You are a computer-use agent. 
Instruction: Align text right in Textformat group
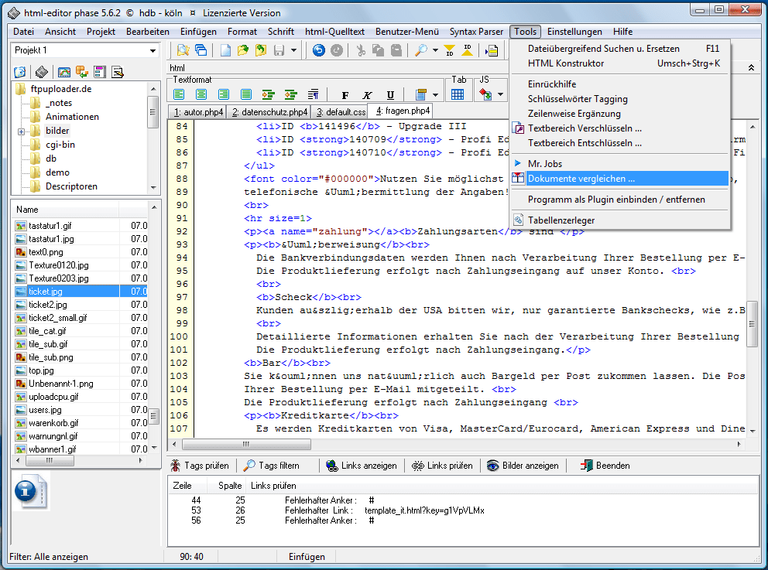(224, 94)
